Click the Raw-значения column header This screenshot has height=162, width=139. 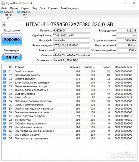122,67
